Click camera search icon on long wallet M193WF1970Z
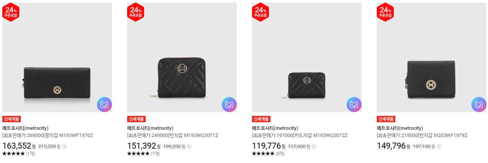The image size is (488, 163). coord(104,105)
